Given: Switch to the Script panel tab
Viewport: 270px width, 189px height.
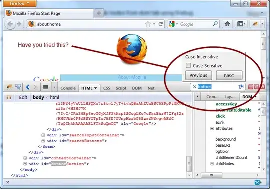Looking at the screenshot, I should coord(121,88).
